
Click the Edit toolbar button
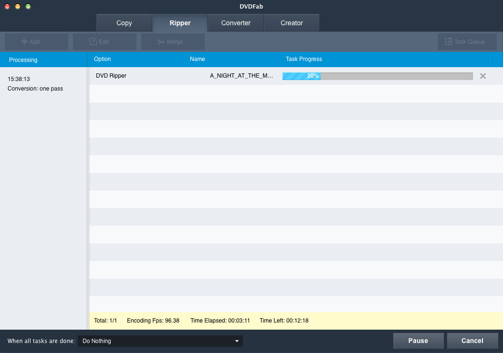click(105, 41)
